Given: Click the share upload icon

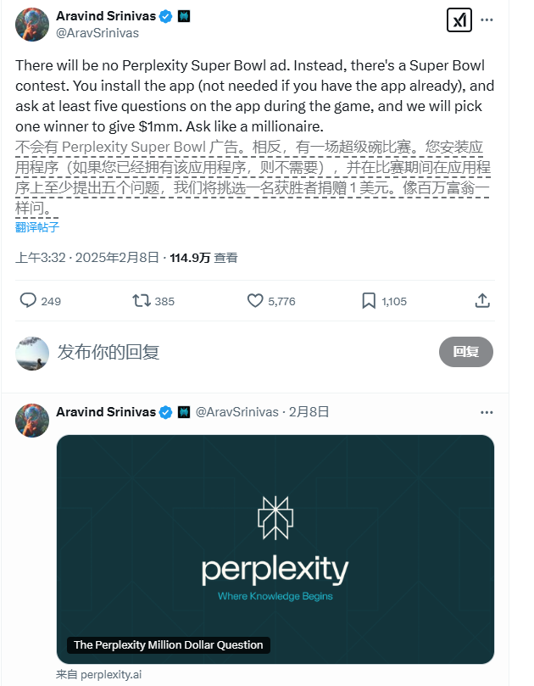Looking at the screenshot, I should click(482, 300).
